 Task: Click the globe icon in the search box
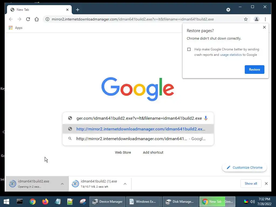pos(70,118)
